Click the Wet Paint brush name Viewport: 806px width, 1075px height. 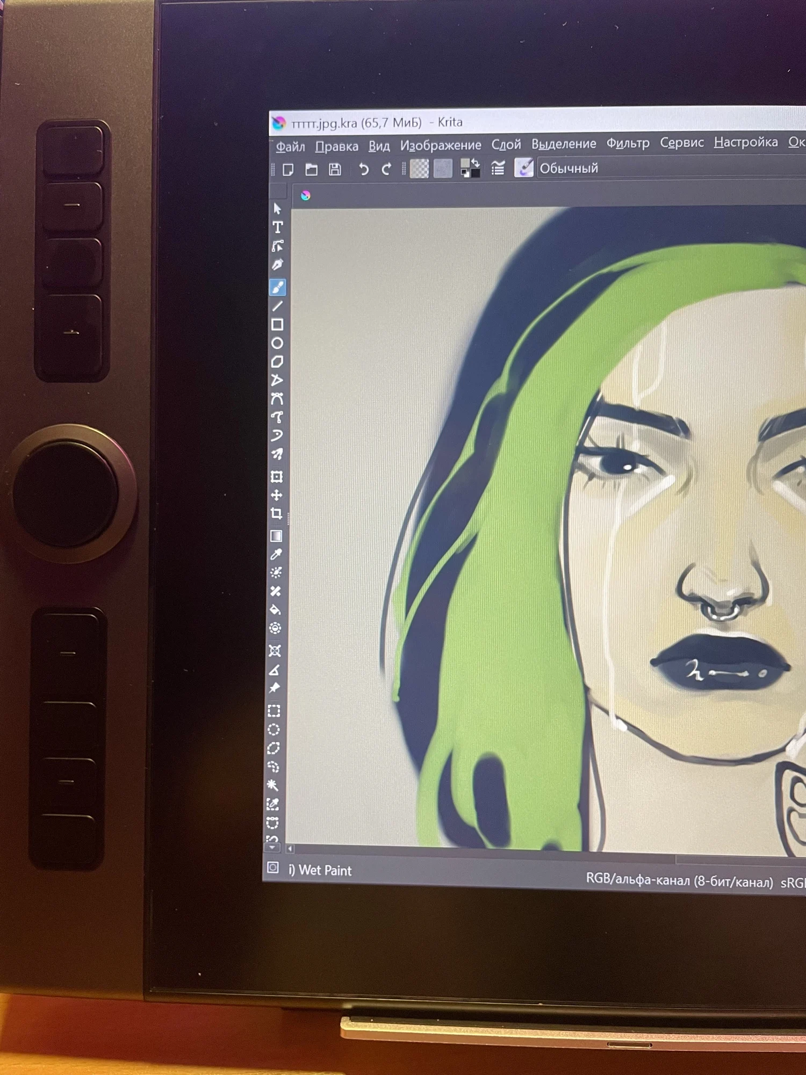[320, 870]
